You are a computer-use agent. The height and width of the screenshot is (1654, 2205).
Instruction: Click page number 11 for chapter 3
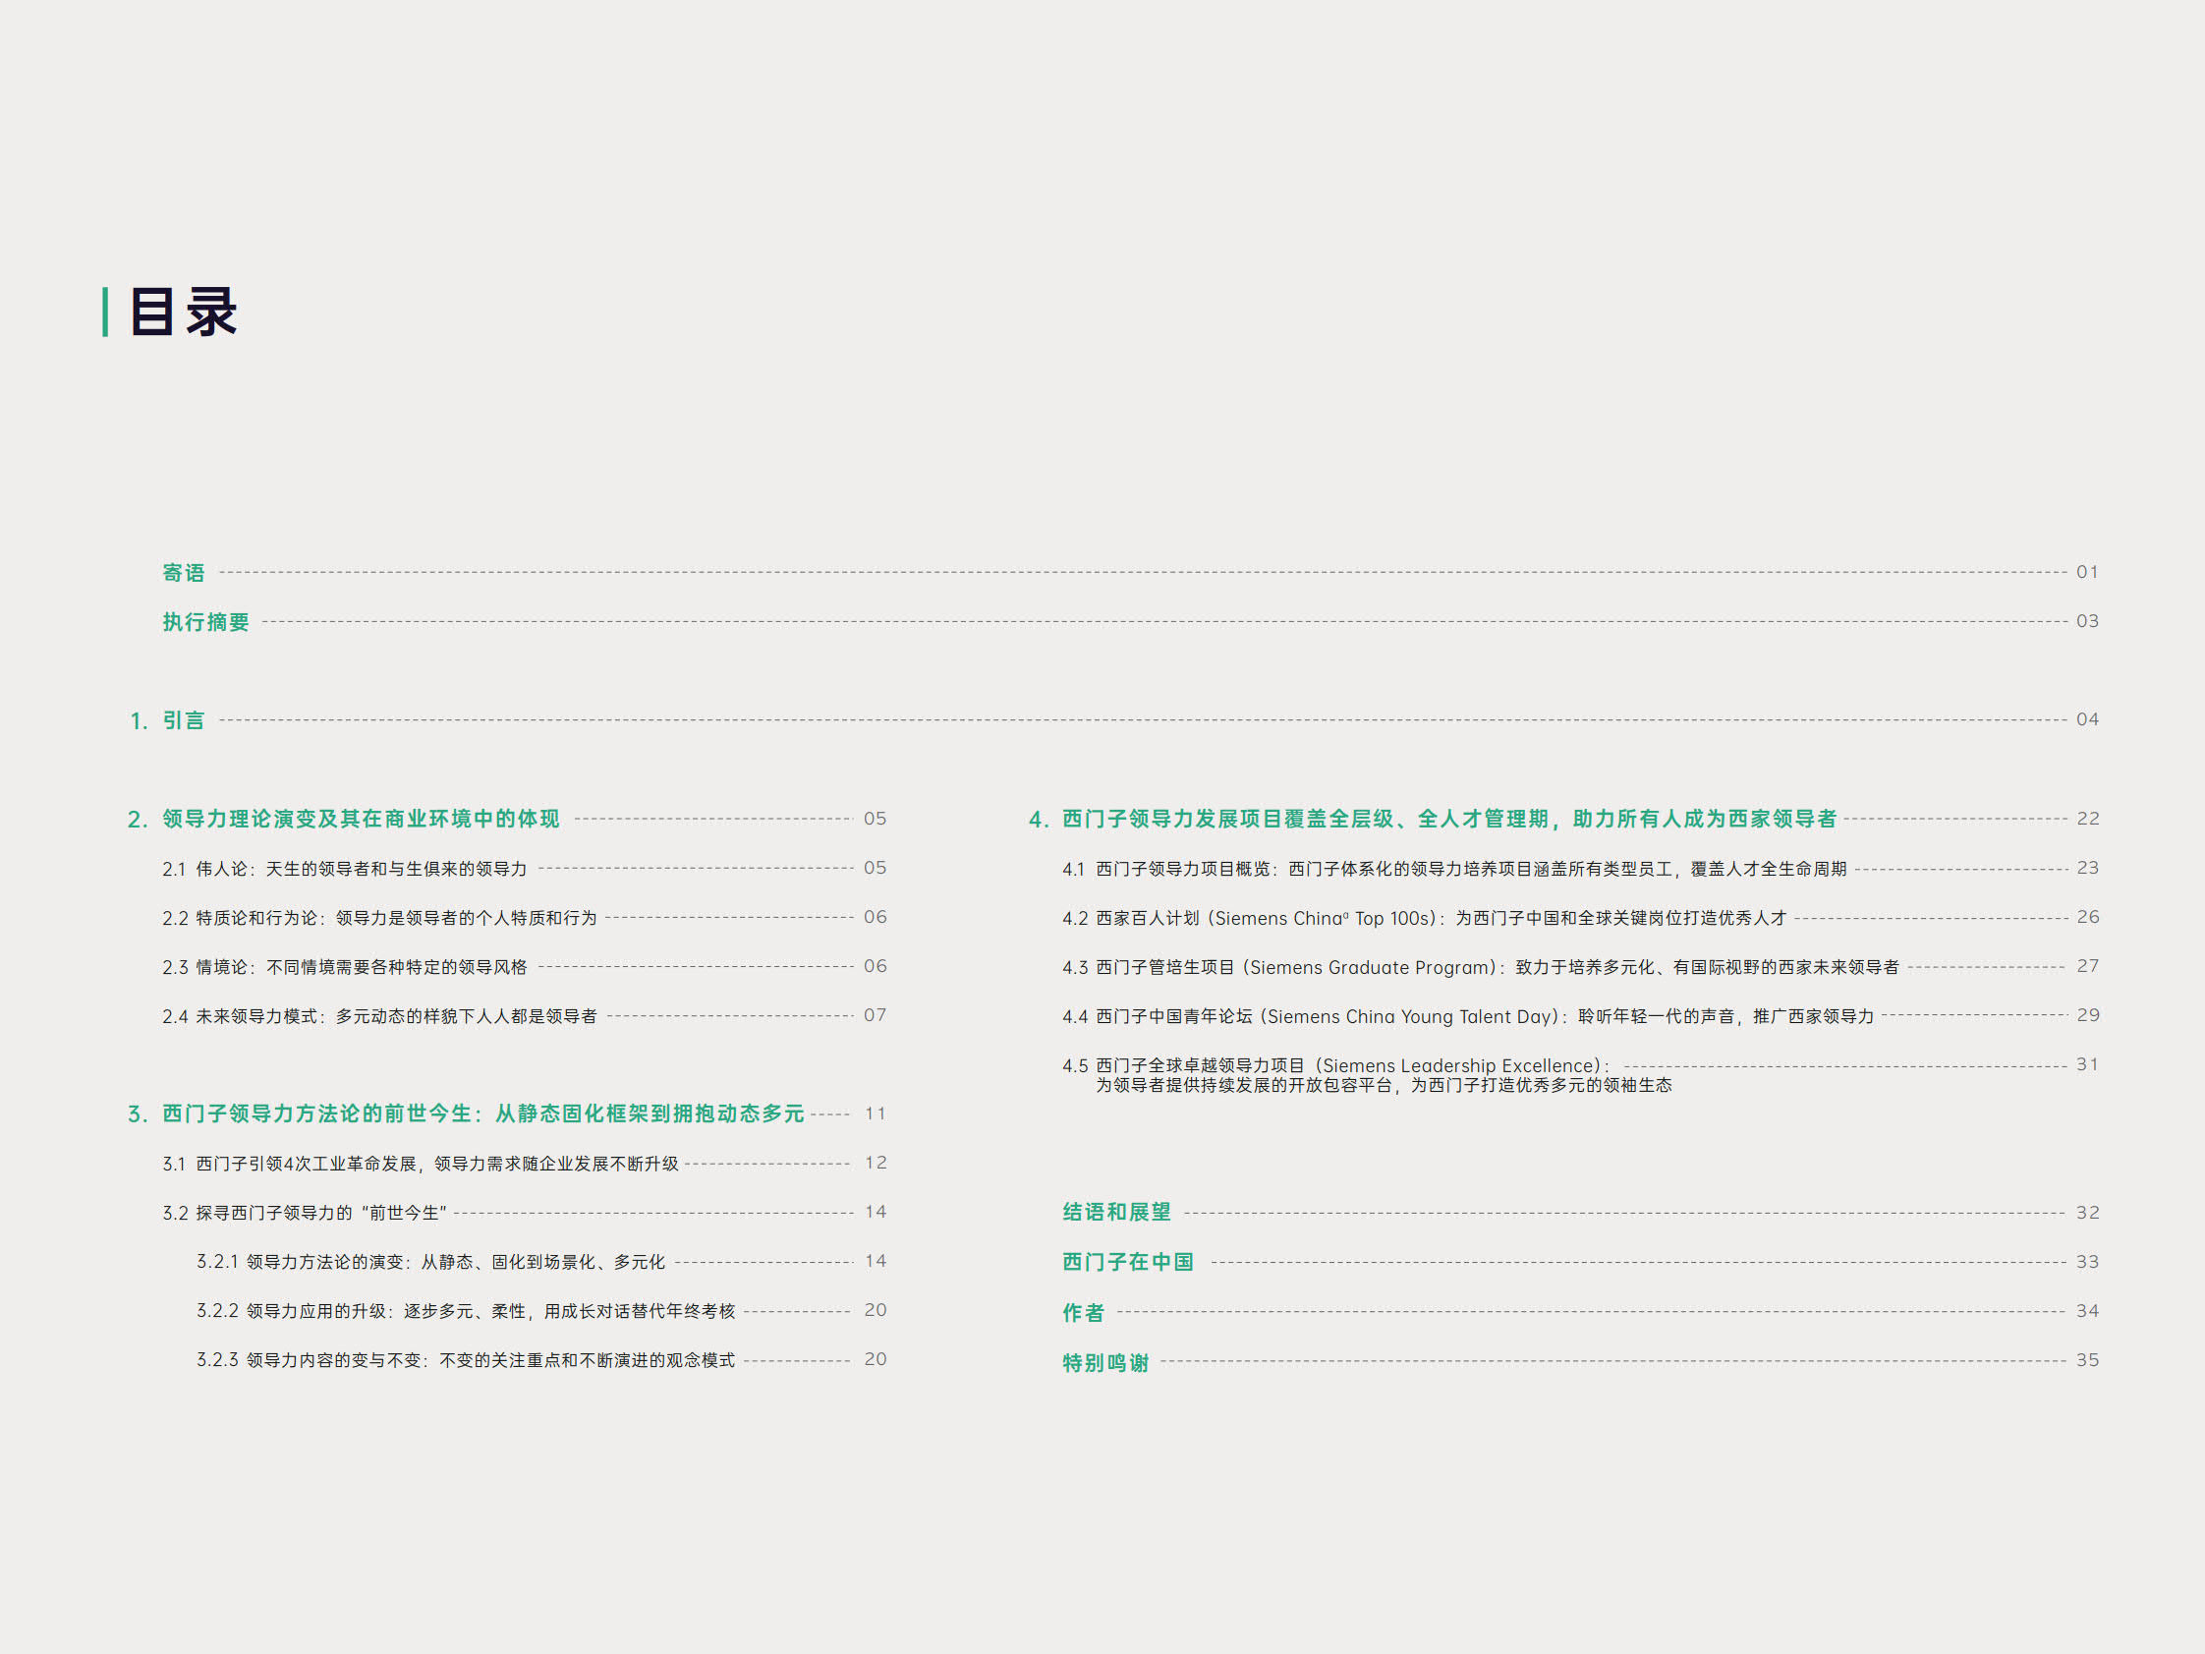point(876,1113)
